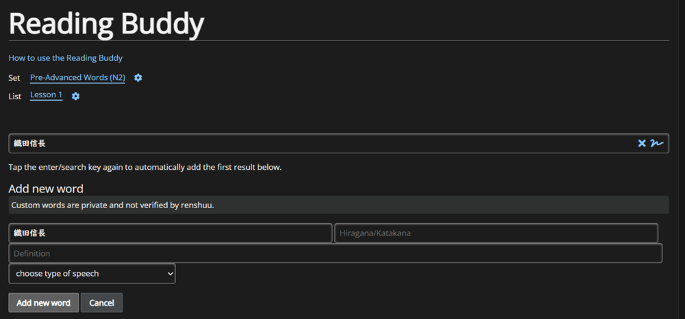This screenshot has height=319, width=685.
Task: Cancel adding the new word
Action: (101, 303)
